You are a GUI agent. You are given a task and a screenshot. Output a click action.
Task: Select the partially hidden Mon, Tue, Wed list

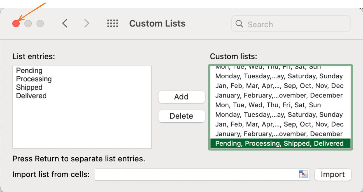tap(268, 67)
